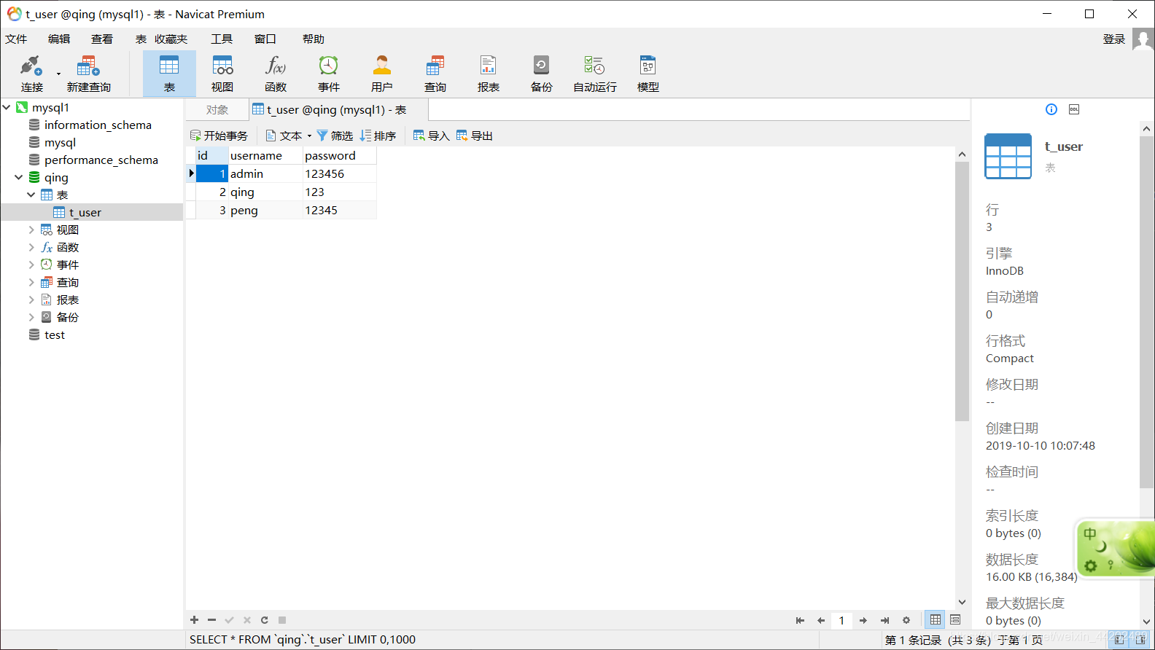The height and width of the screenshot is (650, 1155).
Task: Open the Backup toolbar button
Action: [x=542, y=74]
